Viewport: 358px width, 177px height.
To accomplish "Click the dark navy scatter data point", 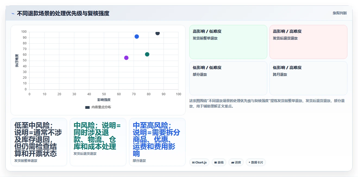I will [158, 33].
